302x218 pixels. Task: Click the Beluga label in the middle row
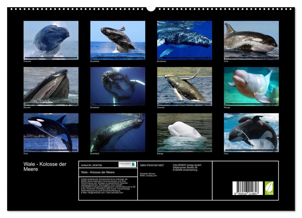(x=227, y=107)
